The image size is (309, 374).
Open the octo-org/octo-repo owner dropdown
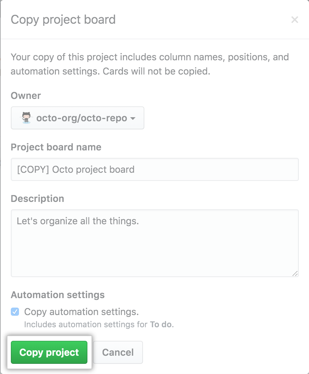78,118
